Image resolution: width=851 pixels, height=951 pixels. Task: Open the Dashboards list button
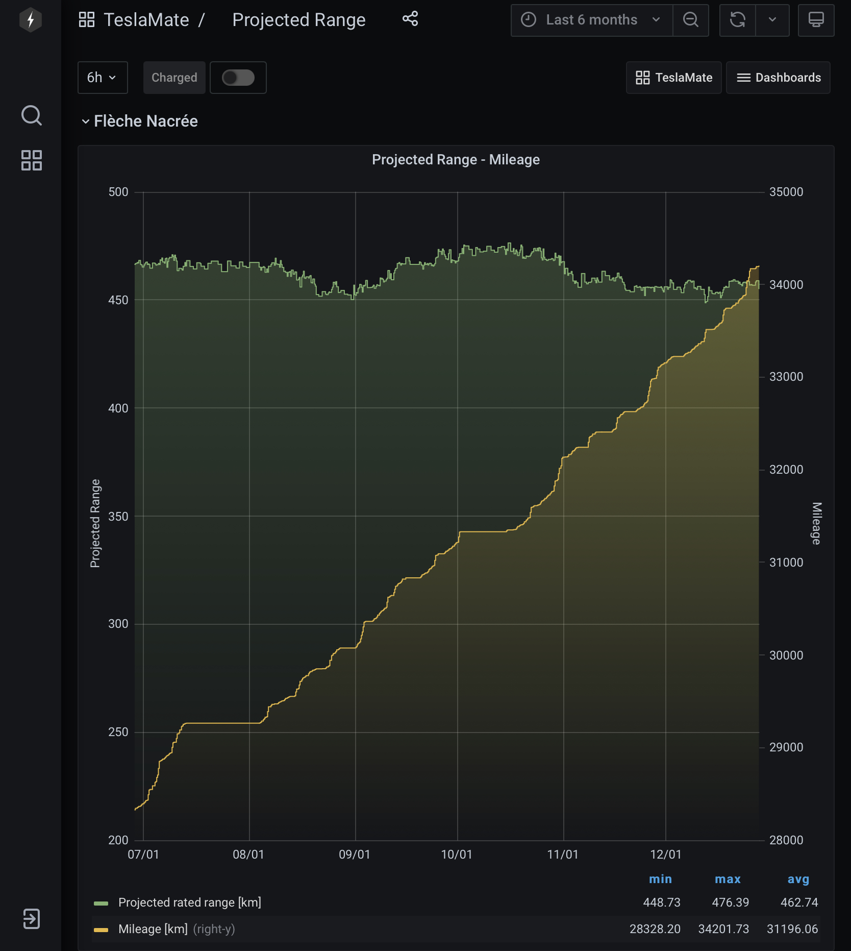coord(779,78)
